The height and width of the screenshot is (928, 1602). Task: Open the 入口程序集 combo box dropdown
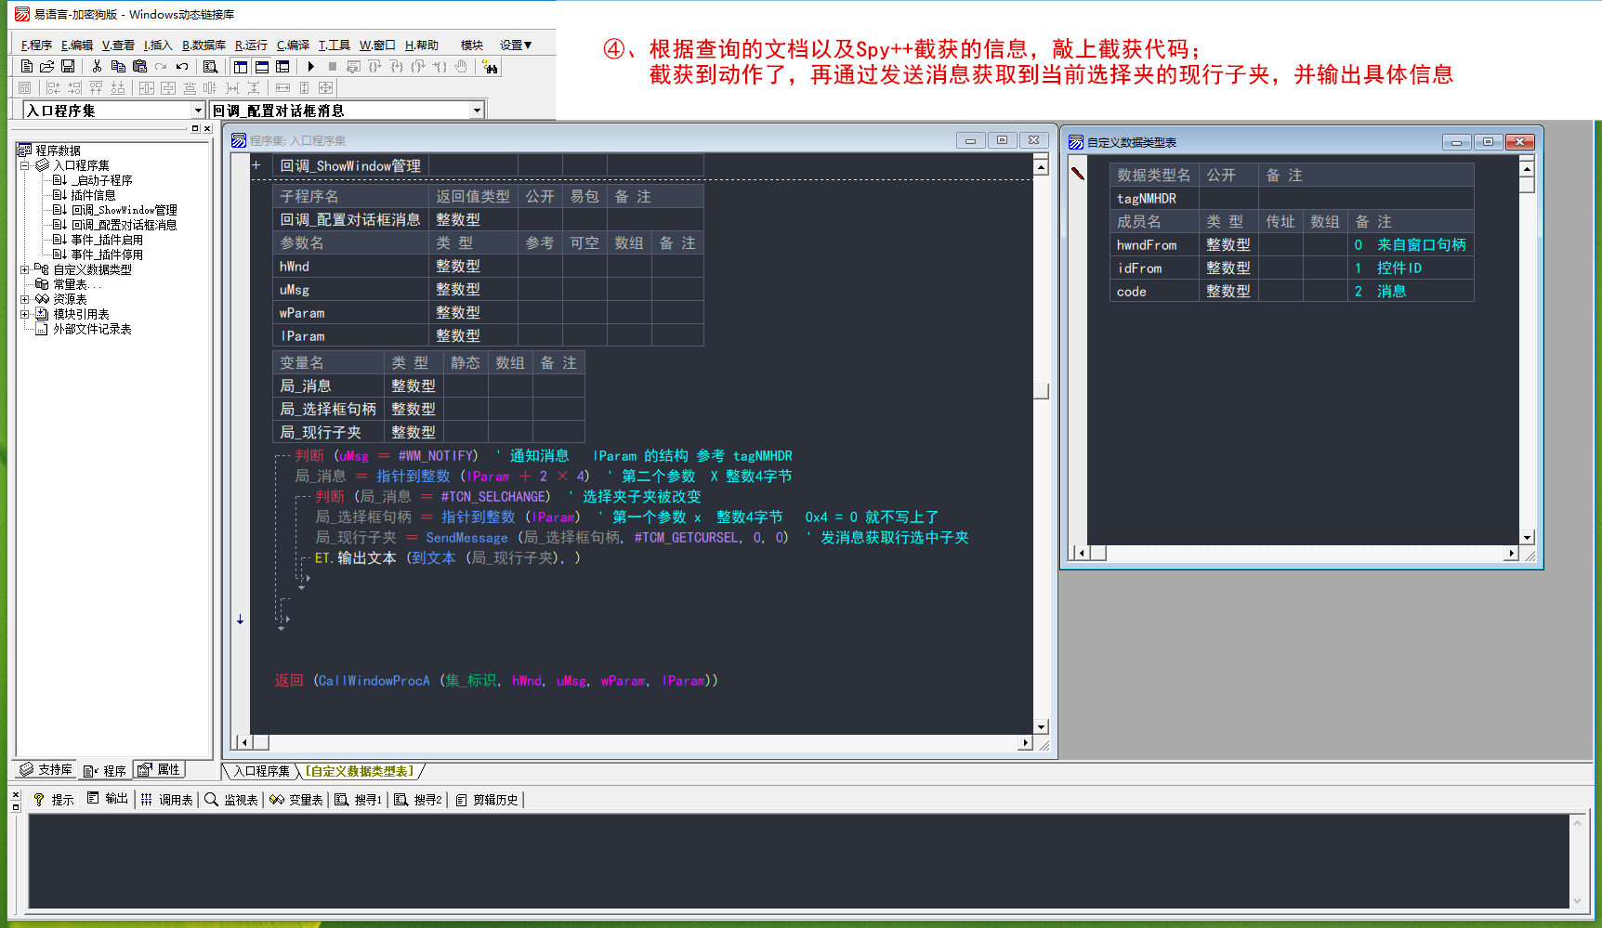pos(197,111)
